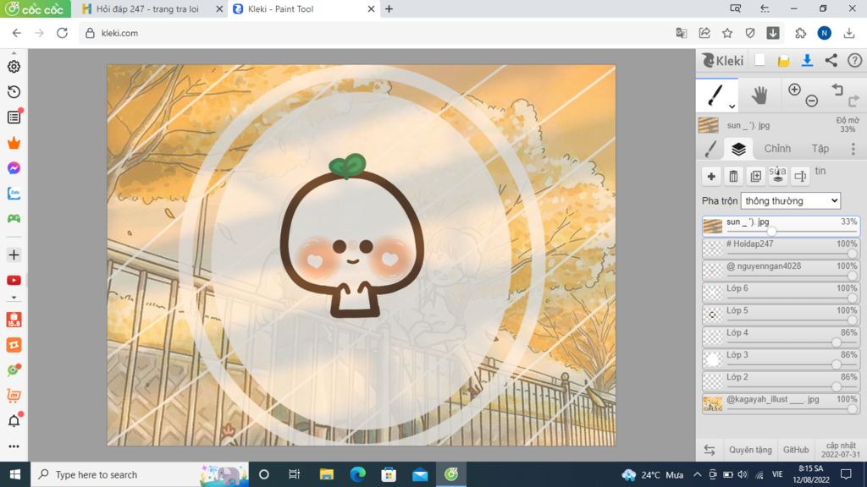This screenshot has width=867, height=487.
Task: Adjust the opacity slider of # Hoidap247 layer
Action: coord(852,254)
